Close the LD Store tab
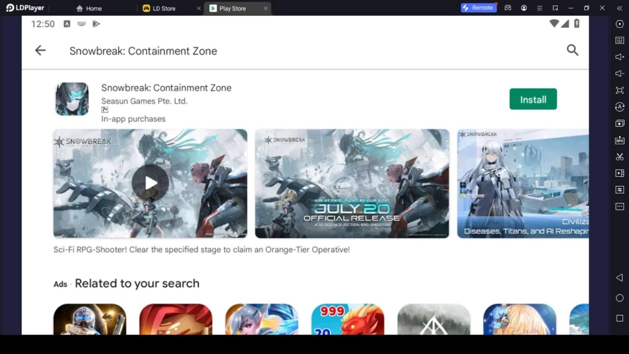The width and height of the screenshot is (629, 354). coord(198,8)
